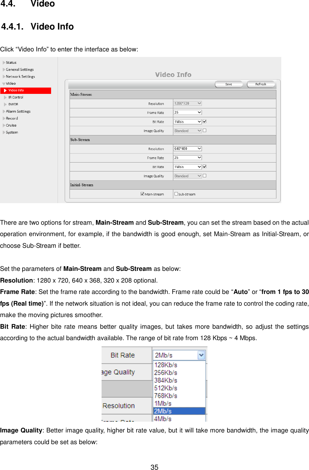Click the Status sidebar arrow icon
The image size is (309, 470).
pyautogui.click(x=3, y=62)
